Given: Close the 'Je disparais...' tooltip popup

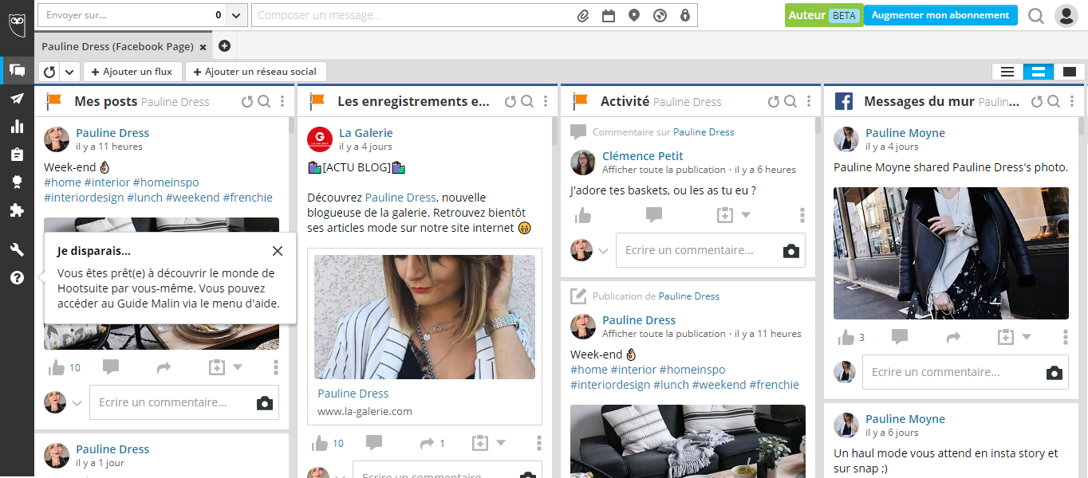Looking at the screenshot, I should point(277,251).
